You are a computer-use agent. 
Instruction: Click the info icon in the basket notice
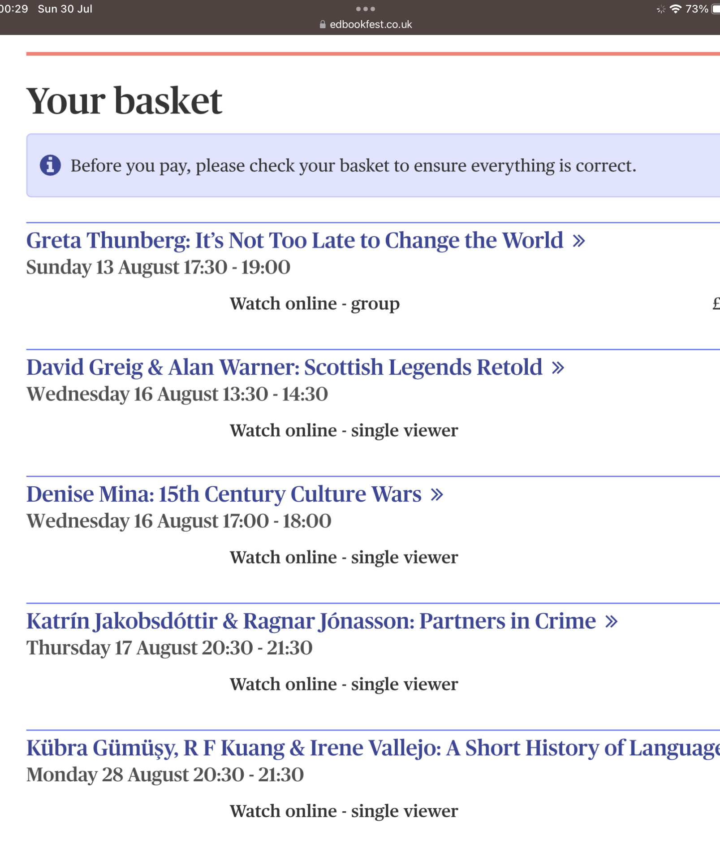tap(50, 165)
